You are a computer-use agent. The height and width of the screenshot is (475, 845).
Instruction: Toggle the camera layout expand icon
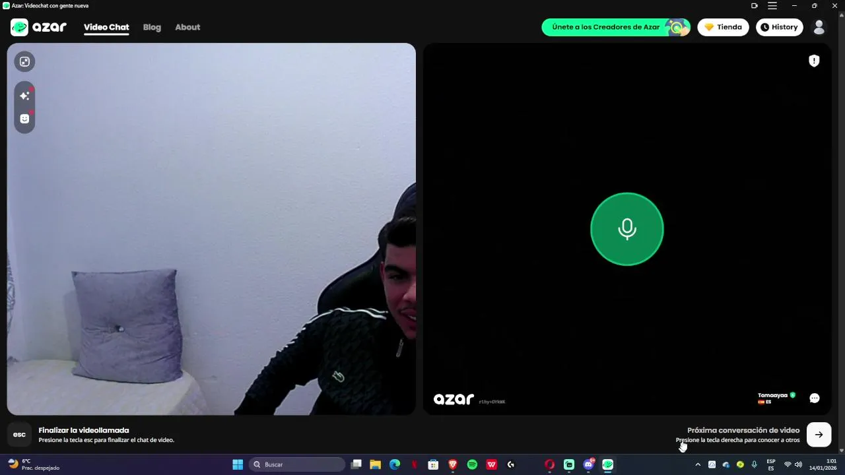pyautogui.click(x=24, y=61)
